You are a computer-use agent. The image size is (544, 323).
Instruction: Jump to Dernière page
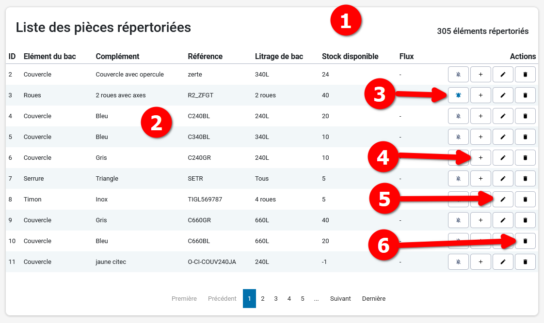373,299
